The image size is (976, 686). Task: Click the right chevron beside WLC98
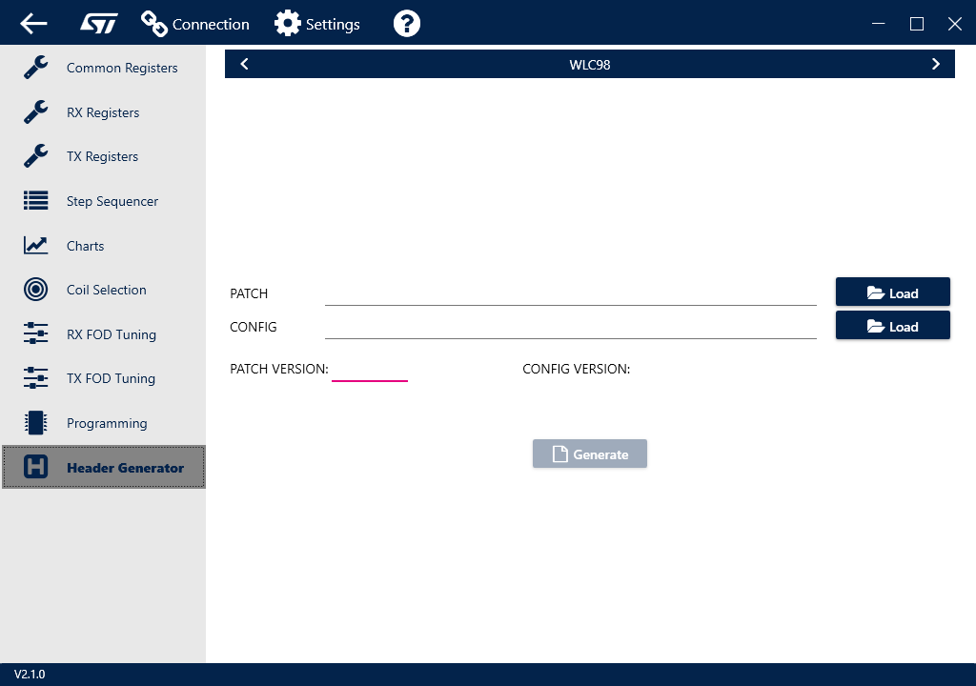(x=935, y=63)
